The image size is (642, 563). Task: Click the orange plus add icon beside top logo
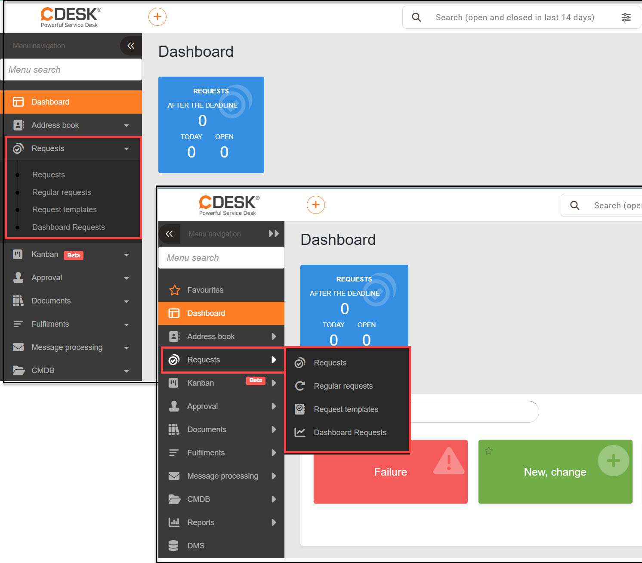[x=157, y=17]
